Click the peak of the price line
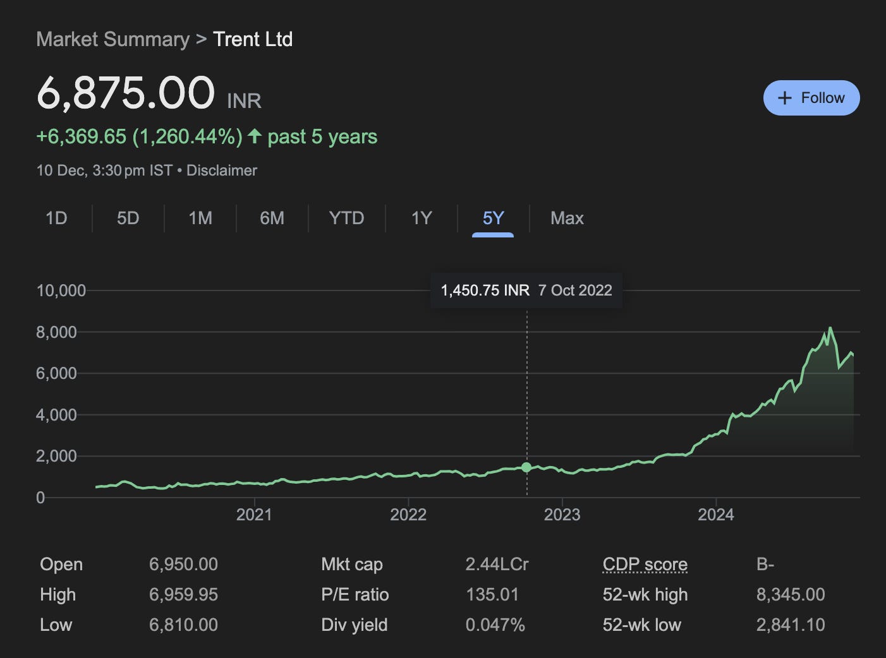Screen dimensions: 886x658 pyautogui.click(x=830, y=328)
